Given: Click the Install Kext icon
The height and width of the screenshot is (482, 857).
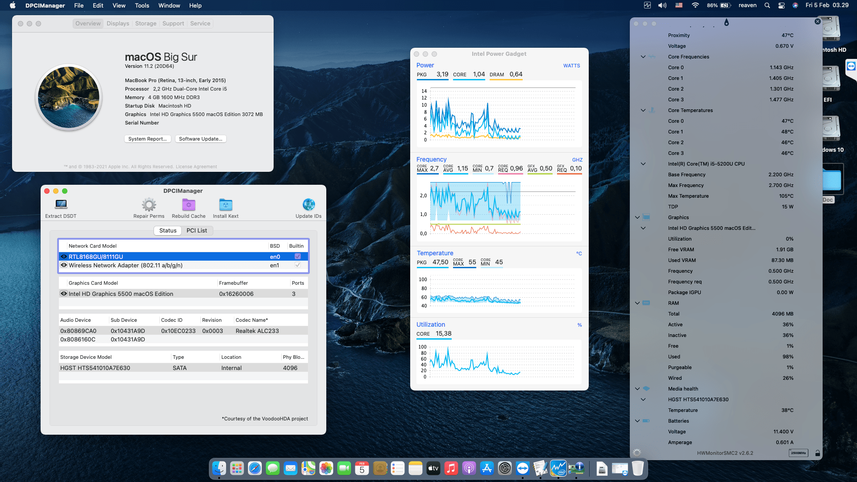Looking at the screenshot, I should click(225, 205).
